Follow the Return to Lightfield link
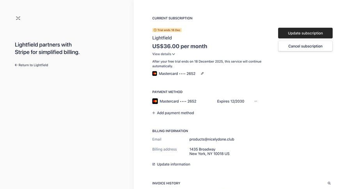Image resolution: width=351 pixels, height=189 pixels. pos(33,65)
